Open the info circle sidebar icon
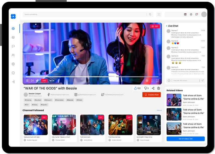The height and width of the screenshot is (154, 215). pyautogui.click(x=13, y=73)
